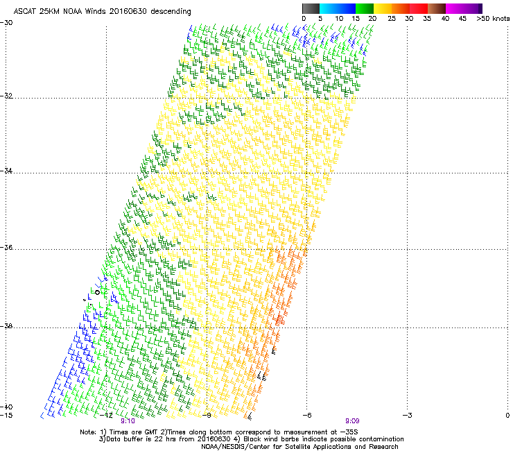Click the green 15-20 knots color swatch
The width and height of the screenshot is (513, 451).
(x=365, y=8)
